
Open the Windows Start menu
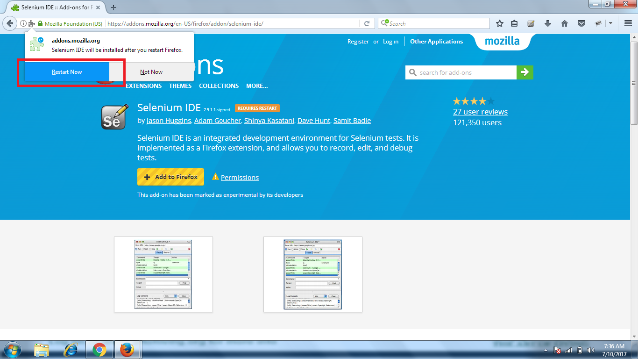pos(12,350)
